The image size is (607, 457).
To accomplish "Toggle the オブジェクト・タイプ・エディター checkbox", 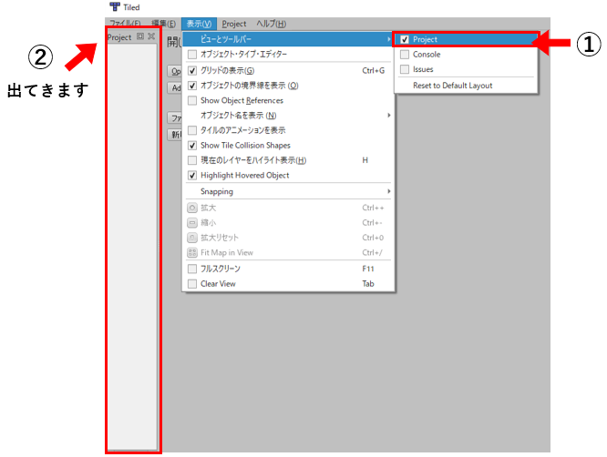I will 192,55.
